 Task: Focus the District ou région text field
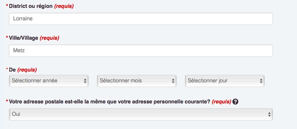141,19
